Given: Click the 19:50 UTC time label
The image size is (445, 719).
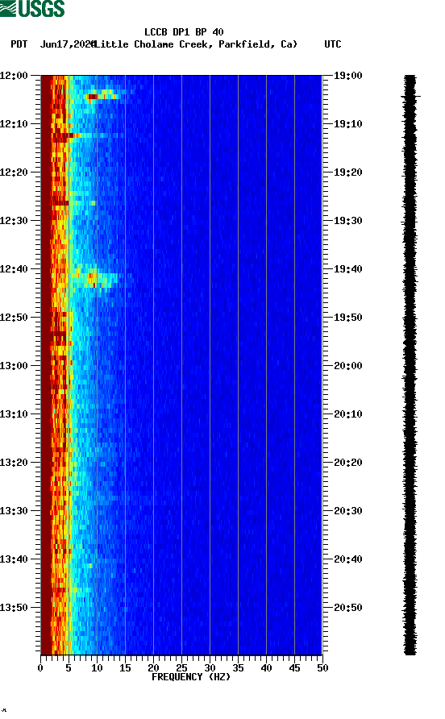Looking at the screenshot, I should click(347, 318).
